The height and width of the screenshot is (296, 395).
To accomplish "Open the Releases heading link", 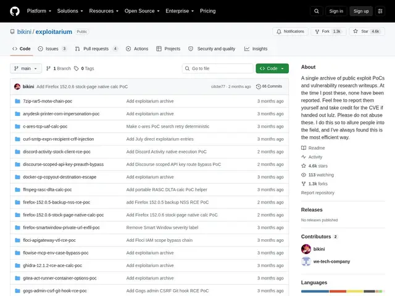I will coord(312,210).
